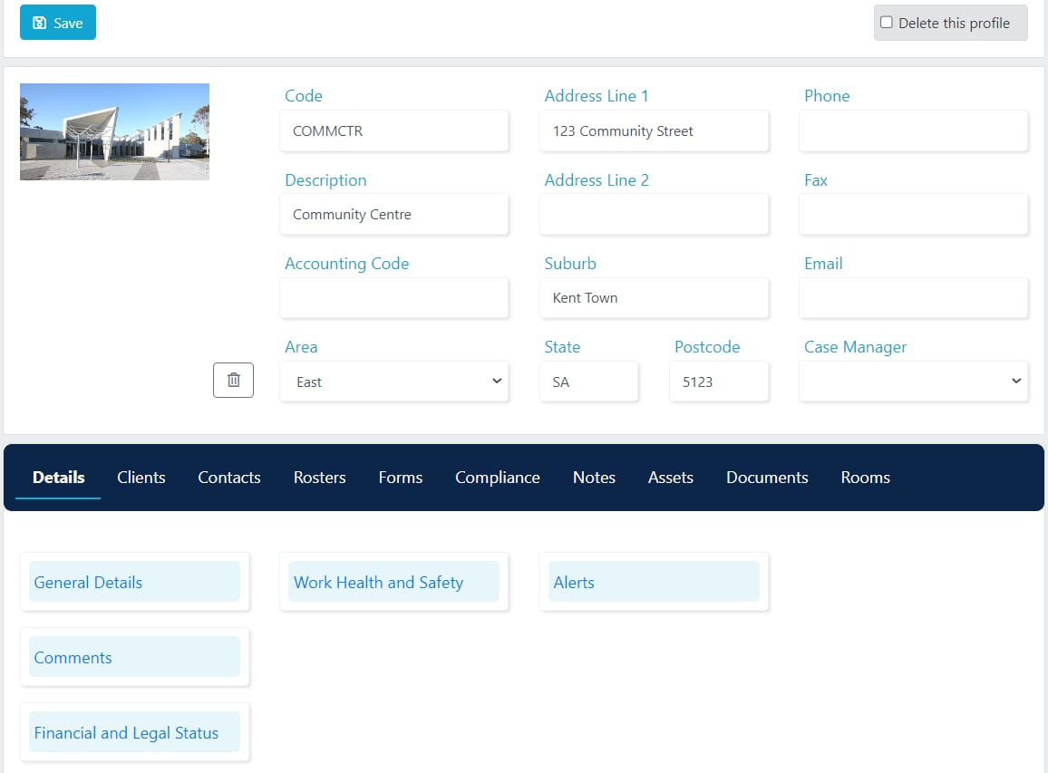Expand the General Details section

click(134, 582)
